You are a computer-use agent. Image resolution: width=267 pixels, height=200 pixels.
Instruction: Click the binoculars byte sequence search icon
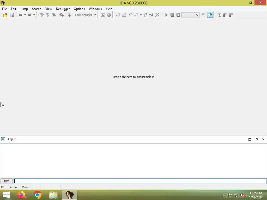pyautogui.click(x=54, y=15)
